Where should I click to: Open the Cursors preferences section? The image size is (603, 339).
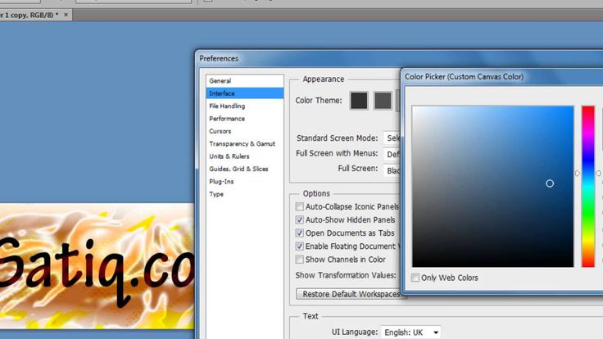[x=220, y=131]
